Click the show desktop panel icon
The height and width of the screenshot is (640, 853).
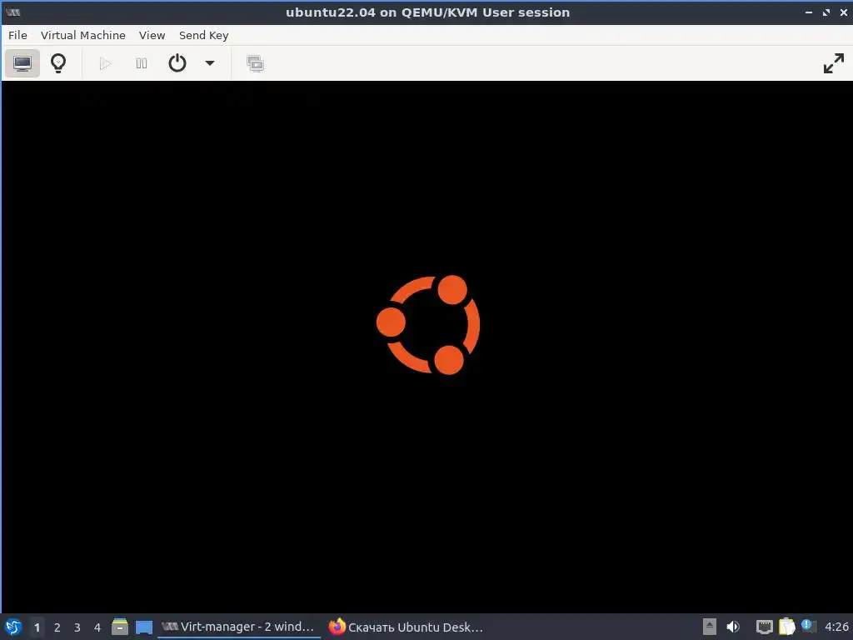click(x=143, y=627)
